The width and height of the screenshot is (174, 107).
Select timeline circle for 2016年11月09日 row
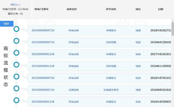click(16, 65)
